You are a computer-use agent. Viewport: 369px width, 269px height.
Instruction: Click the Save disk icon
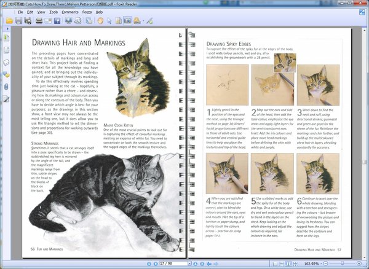click(x=18, y=21)
